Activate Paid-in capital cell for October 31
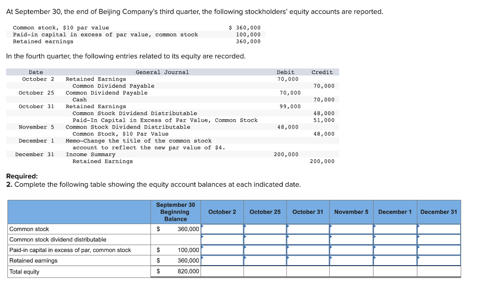Image resolution: width=477 pixels, height=287 pixels. tap(308, 250)
